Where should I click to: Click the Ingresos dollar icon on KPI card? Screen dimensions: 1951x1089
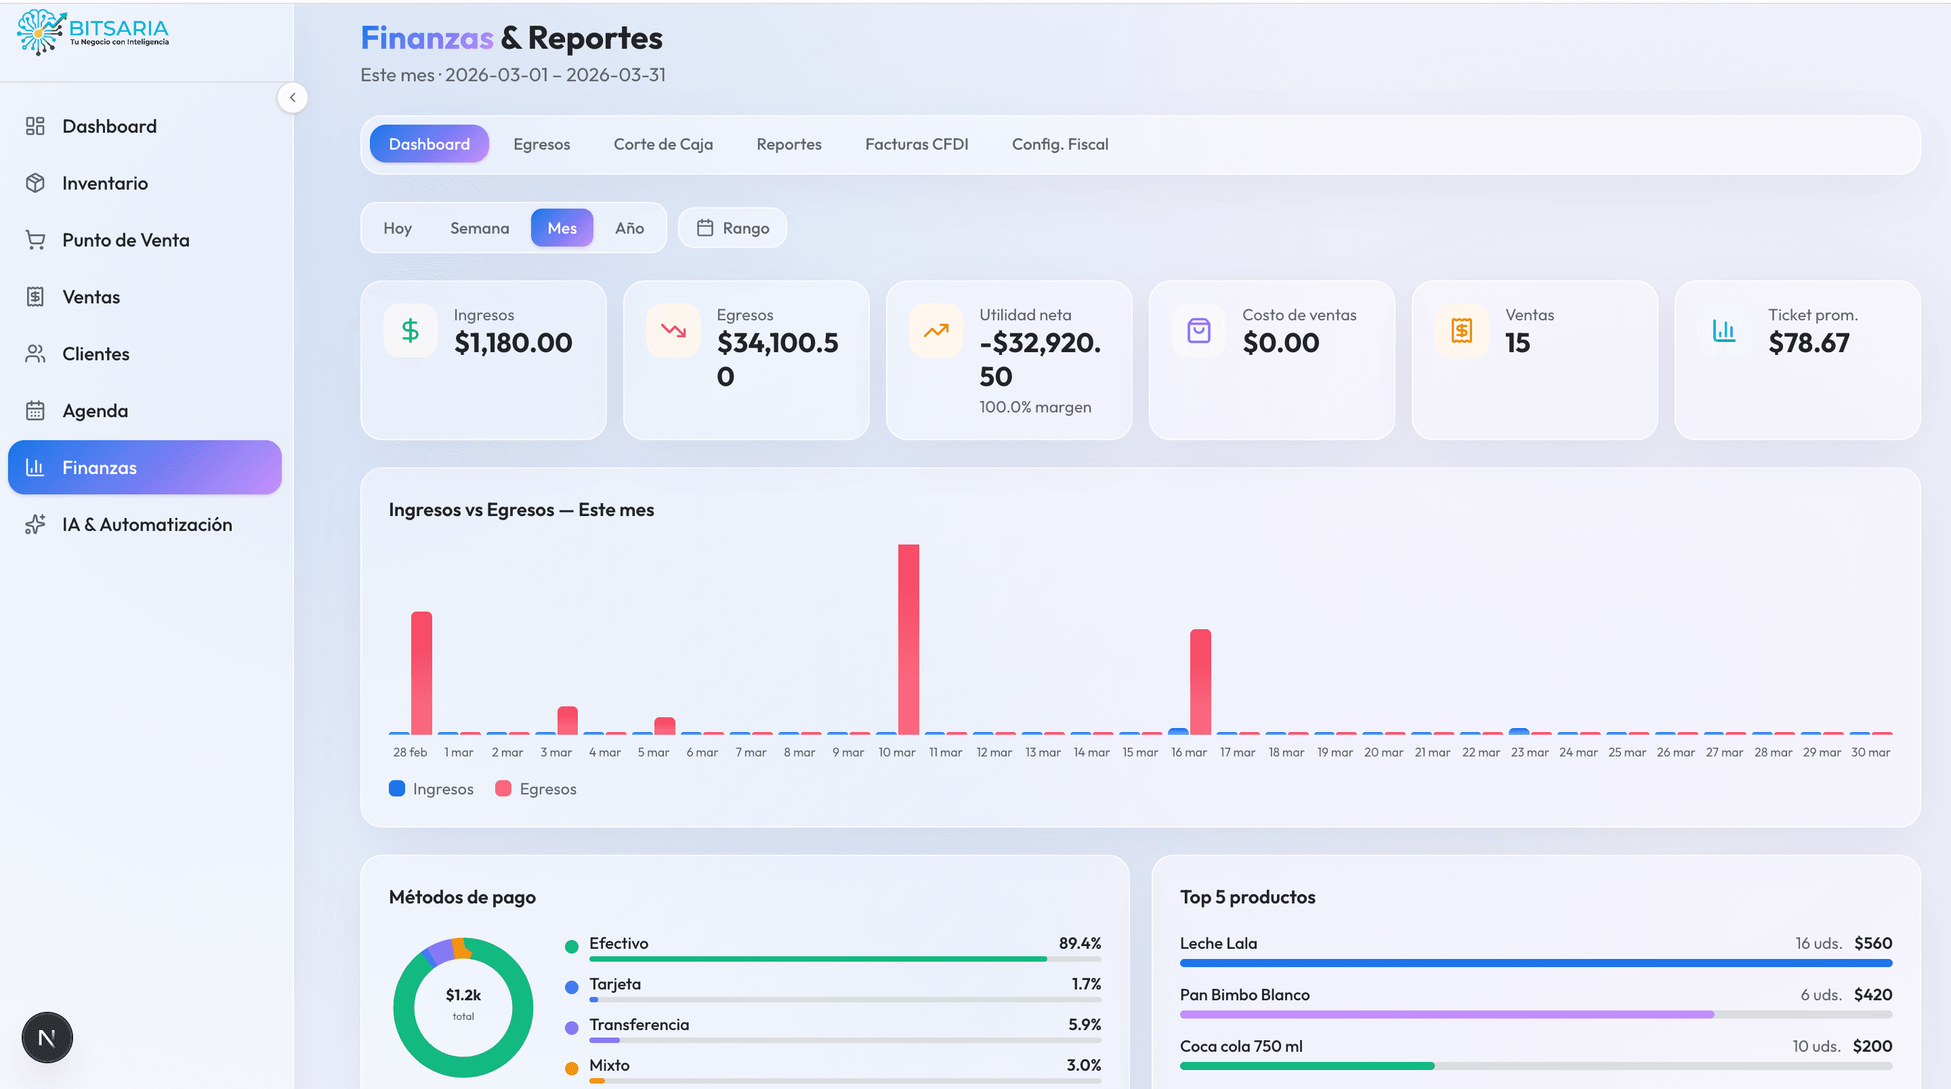pyautogui.click(x=410, y=330)
